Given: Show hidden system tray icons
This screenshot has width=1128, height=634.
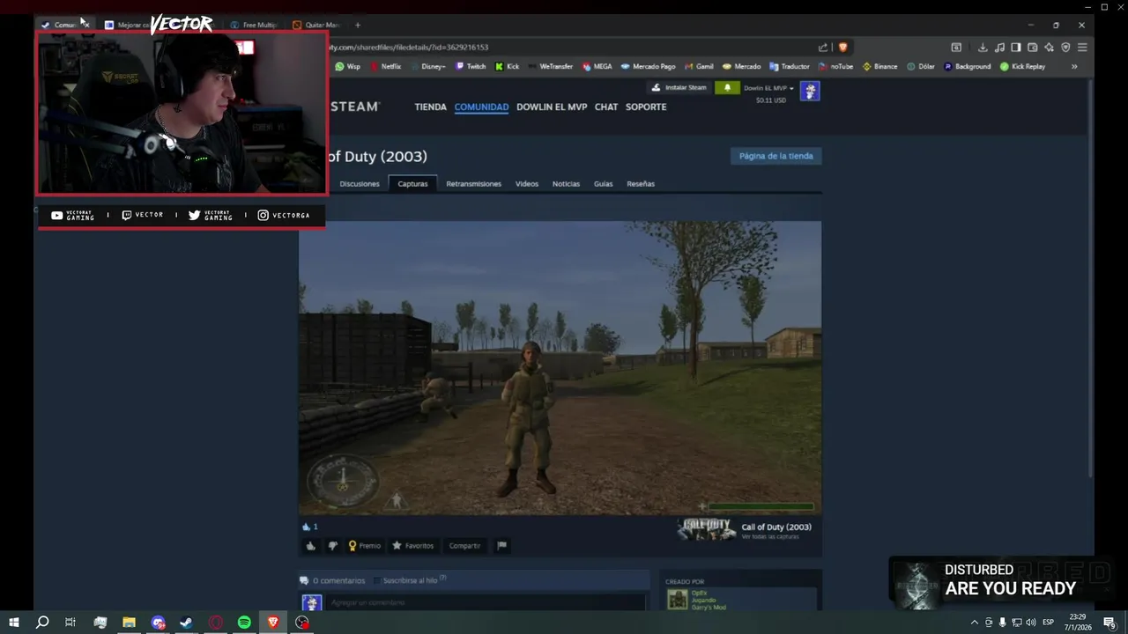Looking at the screenshot, I should coord(974,623).
